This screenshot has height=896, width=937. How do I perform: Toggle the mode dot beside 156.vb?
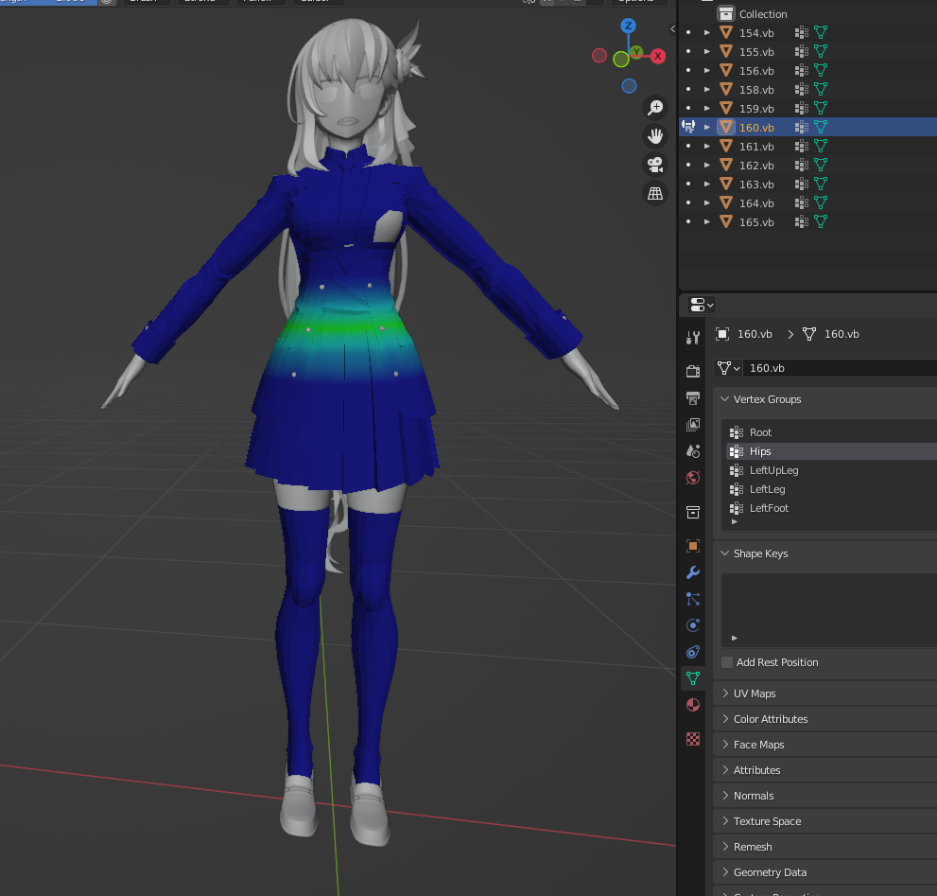tap(688, 71)
